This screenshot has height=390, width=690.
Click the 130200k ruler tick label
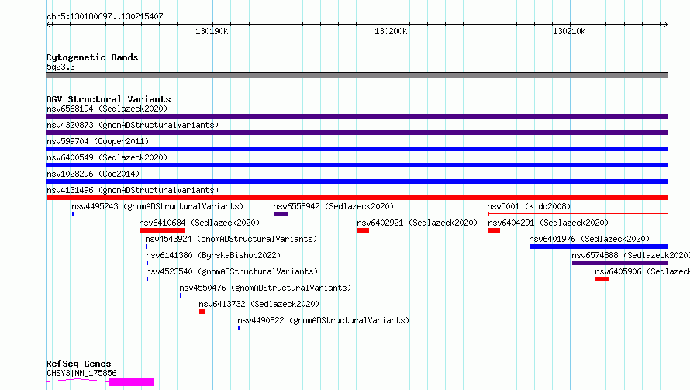click(x=391, y=31)
